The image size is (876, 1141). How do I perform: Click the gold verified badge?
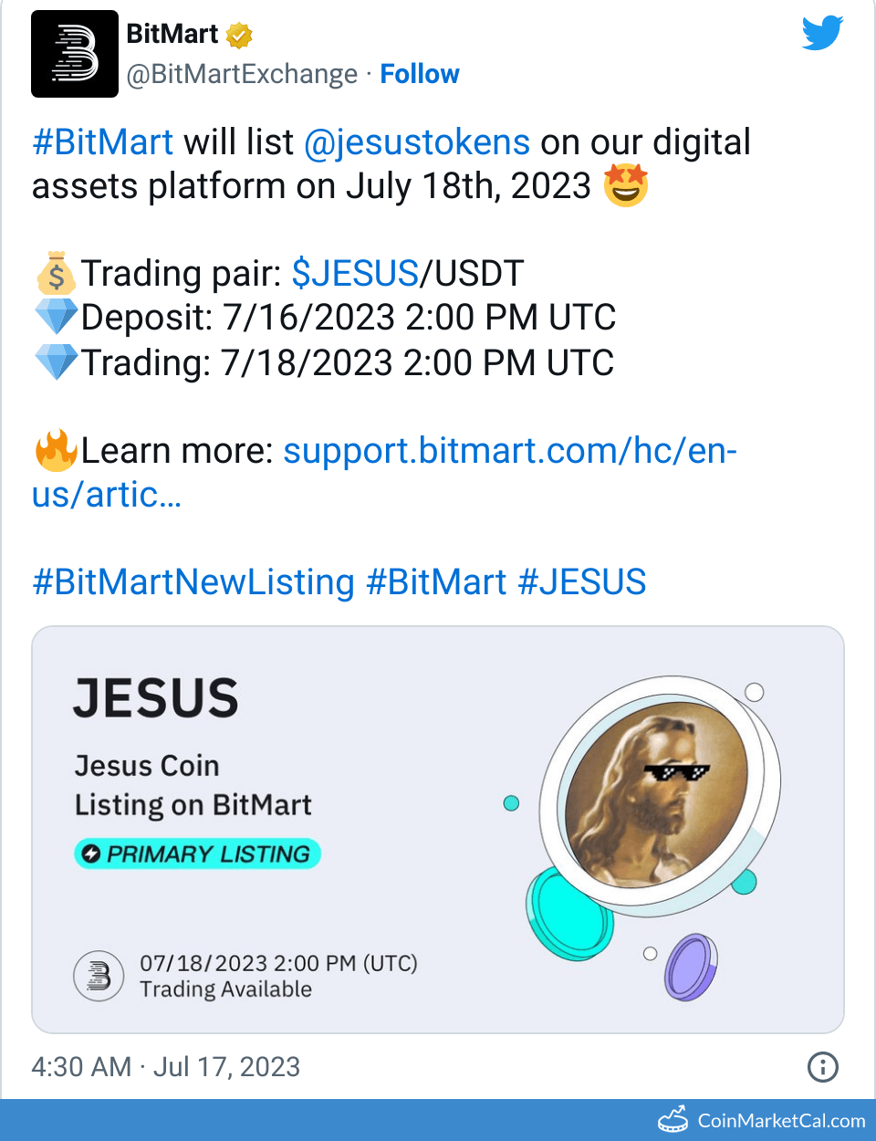click(238, 36)
